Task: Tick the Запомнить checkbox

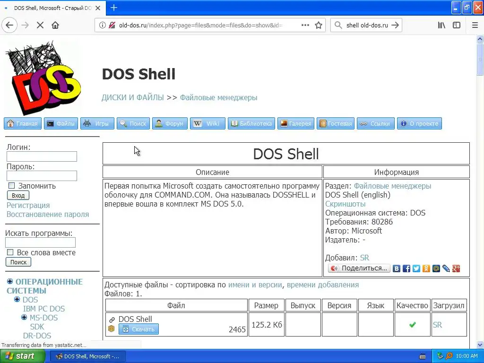Action: pos(11,185)
